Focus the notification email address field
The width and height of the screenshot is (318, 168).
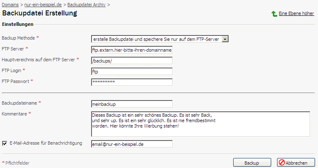point(132,144)
